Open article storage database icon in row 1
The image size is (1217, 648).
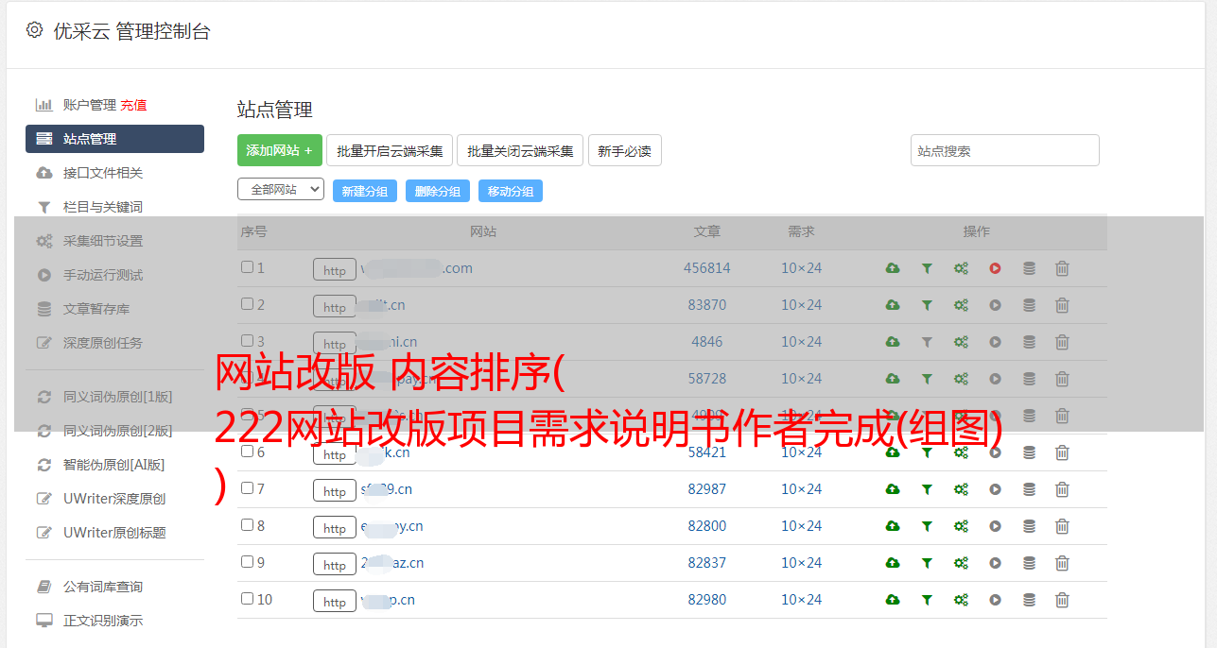(x=1029, y=268)
